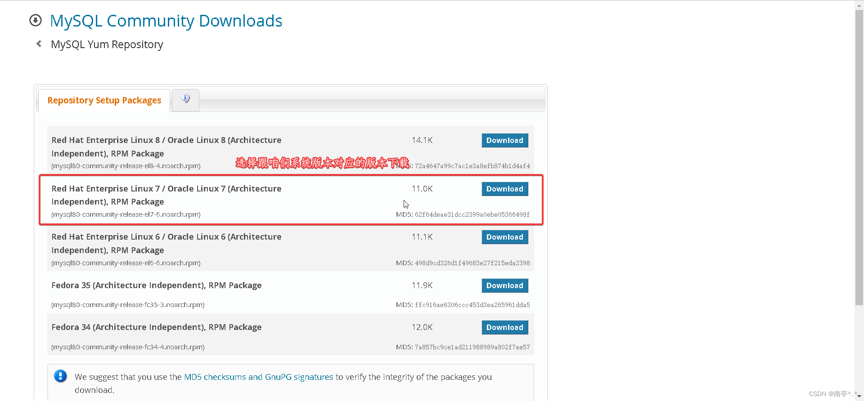Download the Fedora 34 RPM package
Image resolution: width=864 pixels, height=401 pixels.
pos(505,327)
